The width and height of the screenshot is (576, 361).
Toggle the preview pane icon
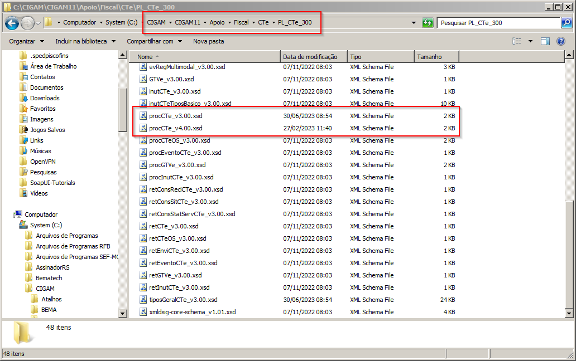click(x=545, y=41)
